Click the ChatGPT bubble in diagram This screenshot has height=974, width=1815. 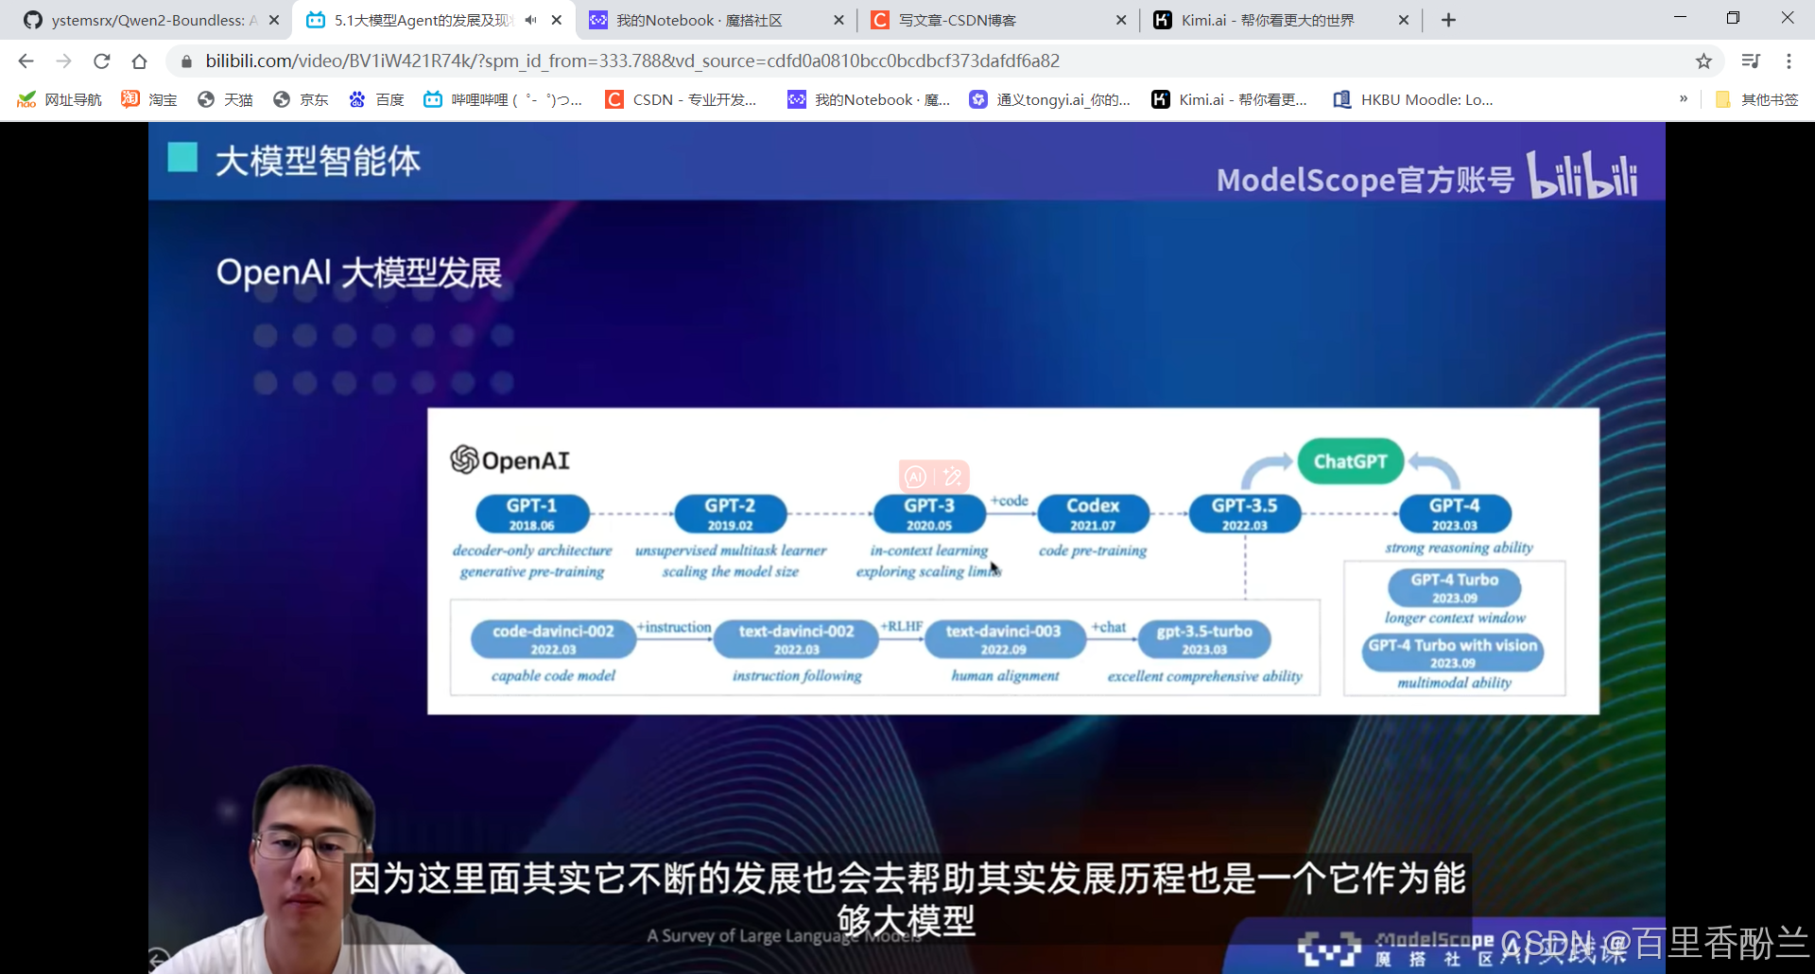(1351, 461)
